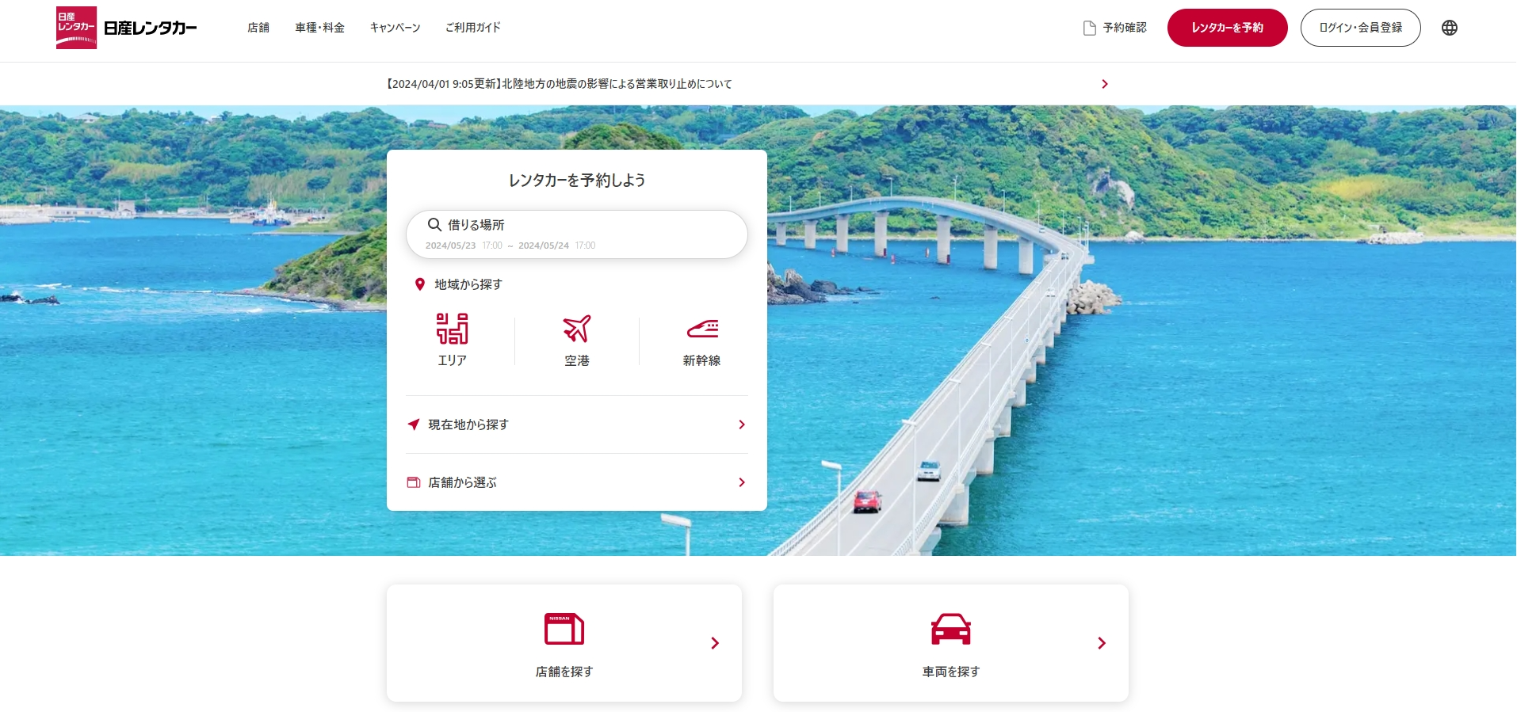Pick the 新幹線 bullet train icon
Image resolution: width=1517 pixels, height=712 pixels.
click(x=701, y=329)
